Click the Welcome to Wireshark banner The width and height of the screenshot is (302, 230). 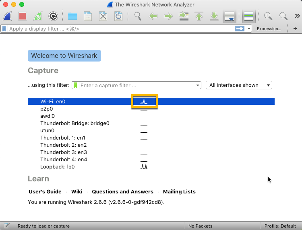64,55
